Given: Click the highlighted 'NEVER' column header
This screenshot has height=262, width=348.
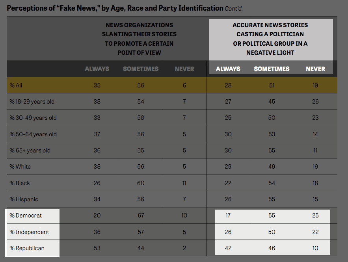Looking at the screenshot, I should [x=315, y=69].
